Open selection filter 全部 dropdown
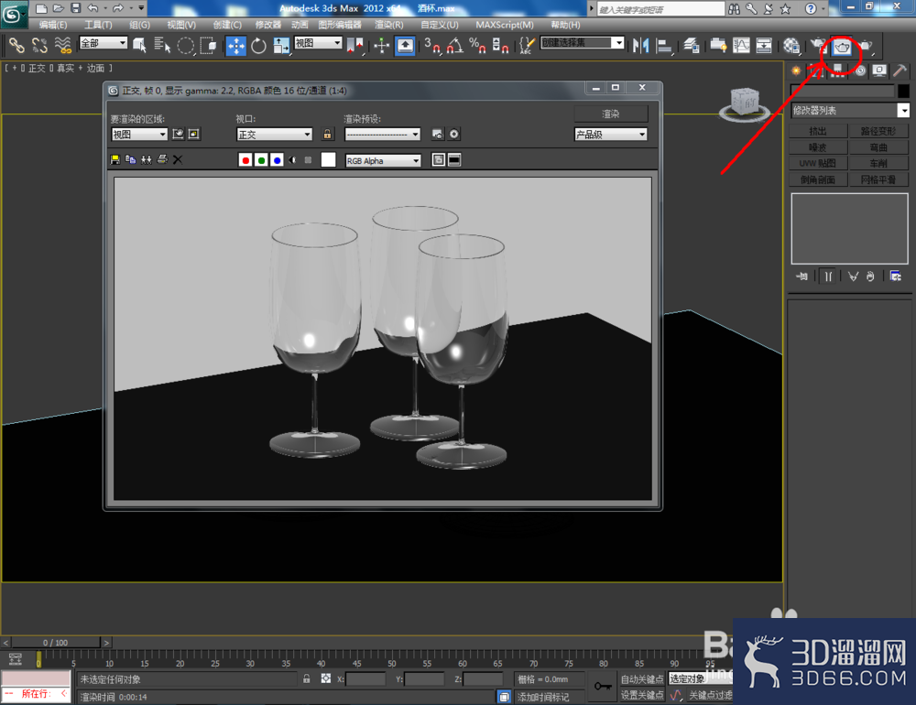 click(x=104, y=43)
